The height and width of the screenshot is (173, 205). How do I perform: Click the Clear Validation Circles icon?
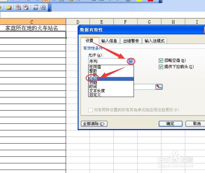pos(26,7)
